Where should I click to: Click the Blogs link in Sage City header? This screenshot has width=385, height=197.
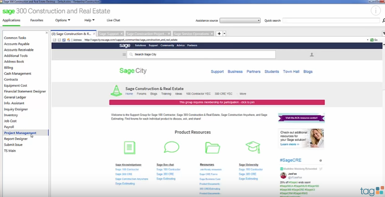click(x=308, y=72)
